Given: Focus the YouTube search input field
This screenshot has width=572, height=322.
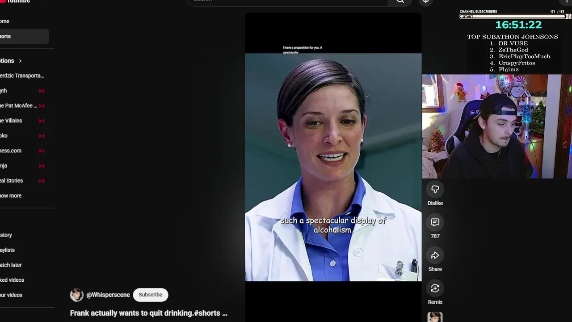Looking at the screenshot, I should 288,1.
